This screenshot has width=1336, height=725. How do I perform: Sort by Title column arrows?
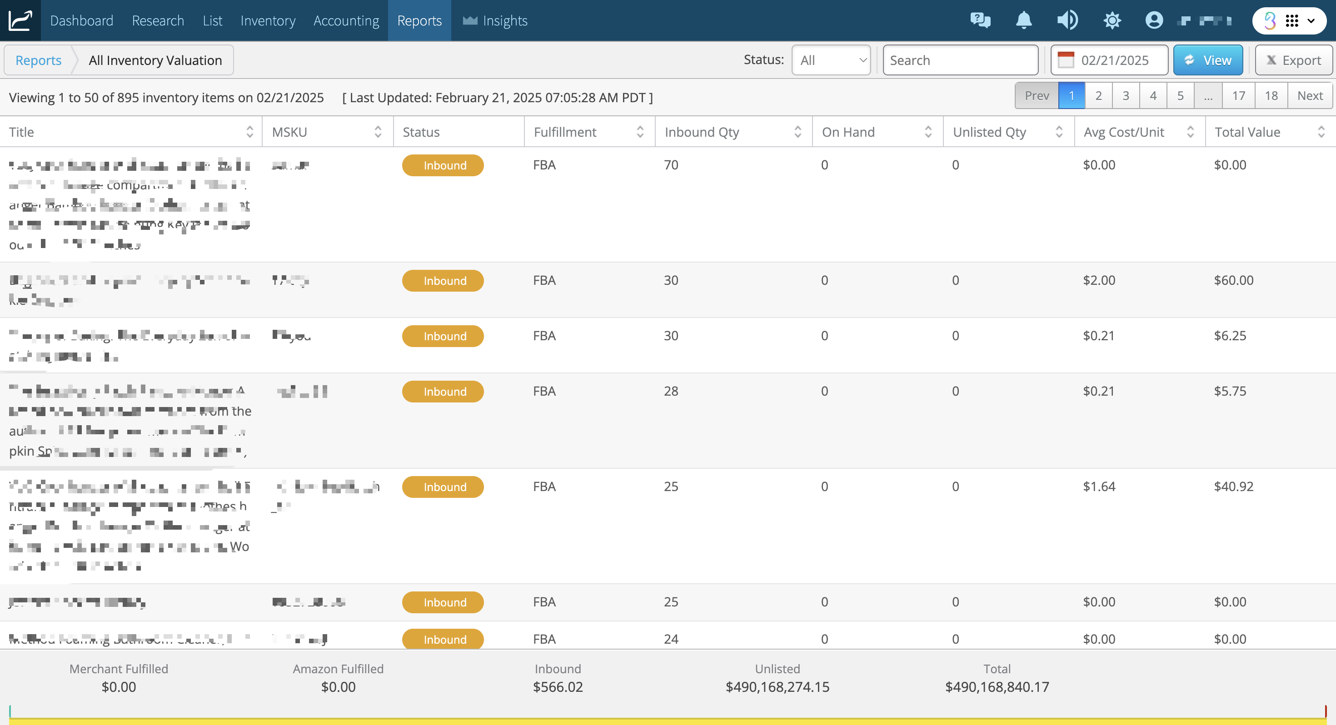pos(250,132)
